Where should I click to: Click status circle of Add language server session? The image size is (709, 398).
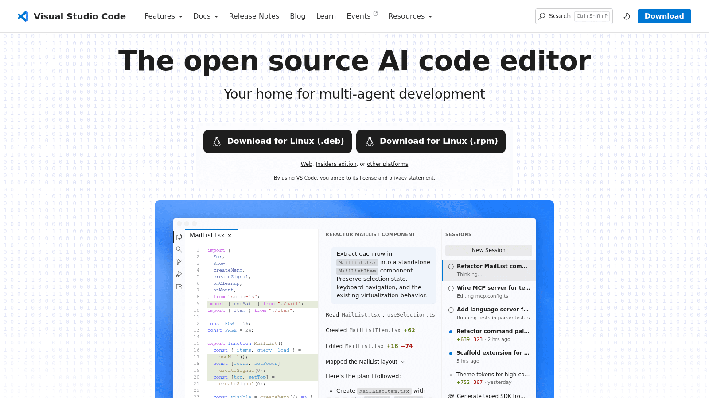pyautogui.click(x=451, y=310)
